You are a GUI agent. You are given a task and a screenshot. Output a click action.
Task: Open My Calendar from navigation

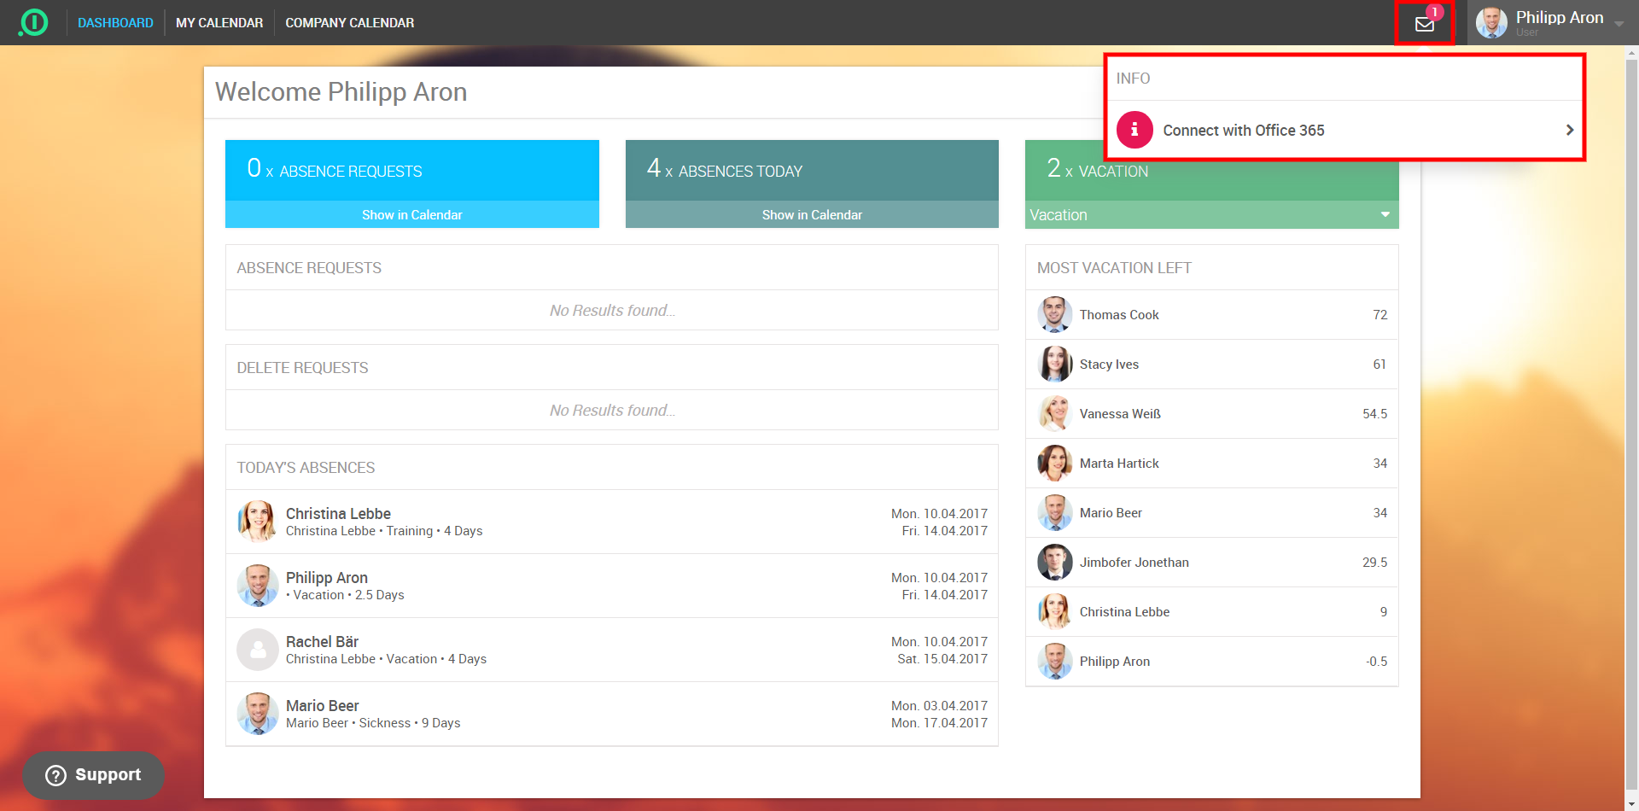[x=219, y=23]
